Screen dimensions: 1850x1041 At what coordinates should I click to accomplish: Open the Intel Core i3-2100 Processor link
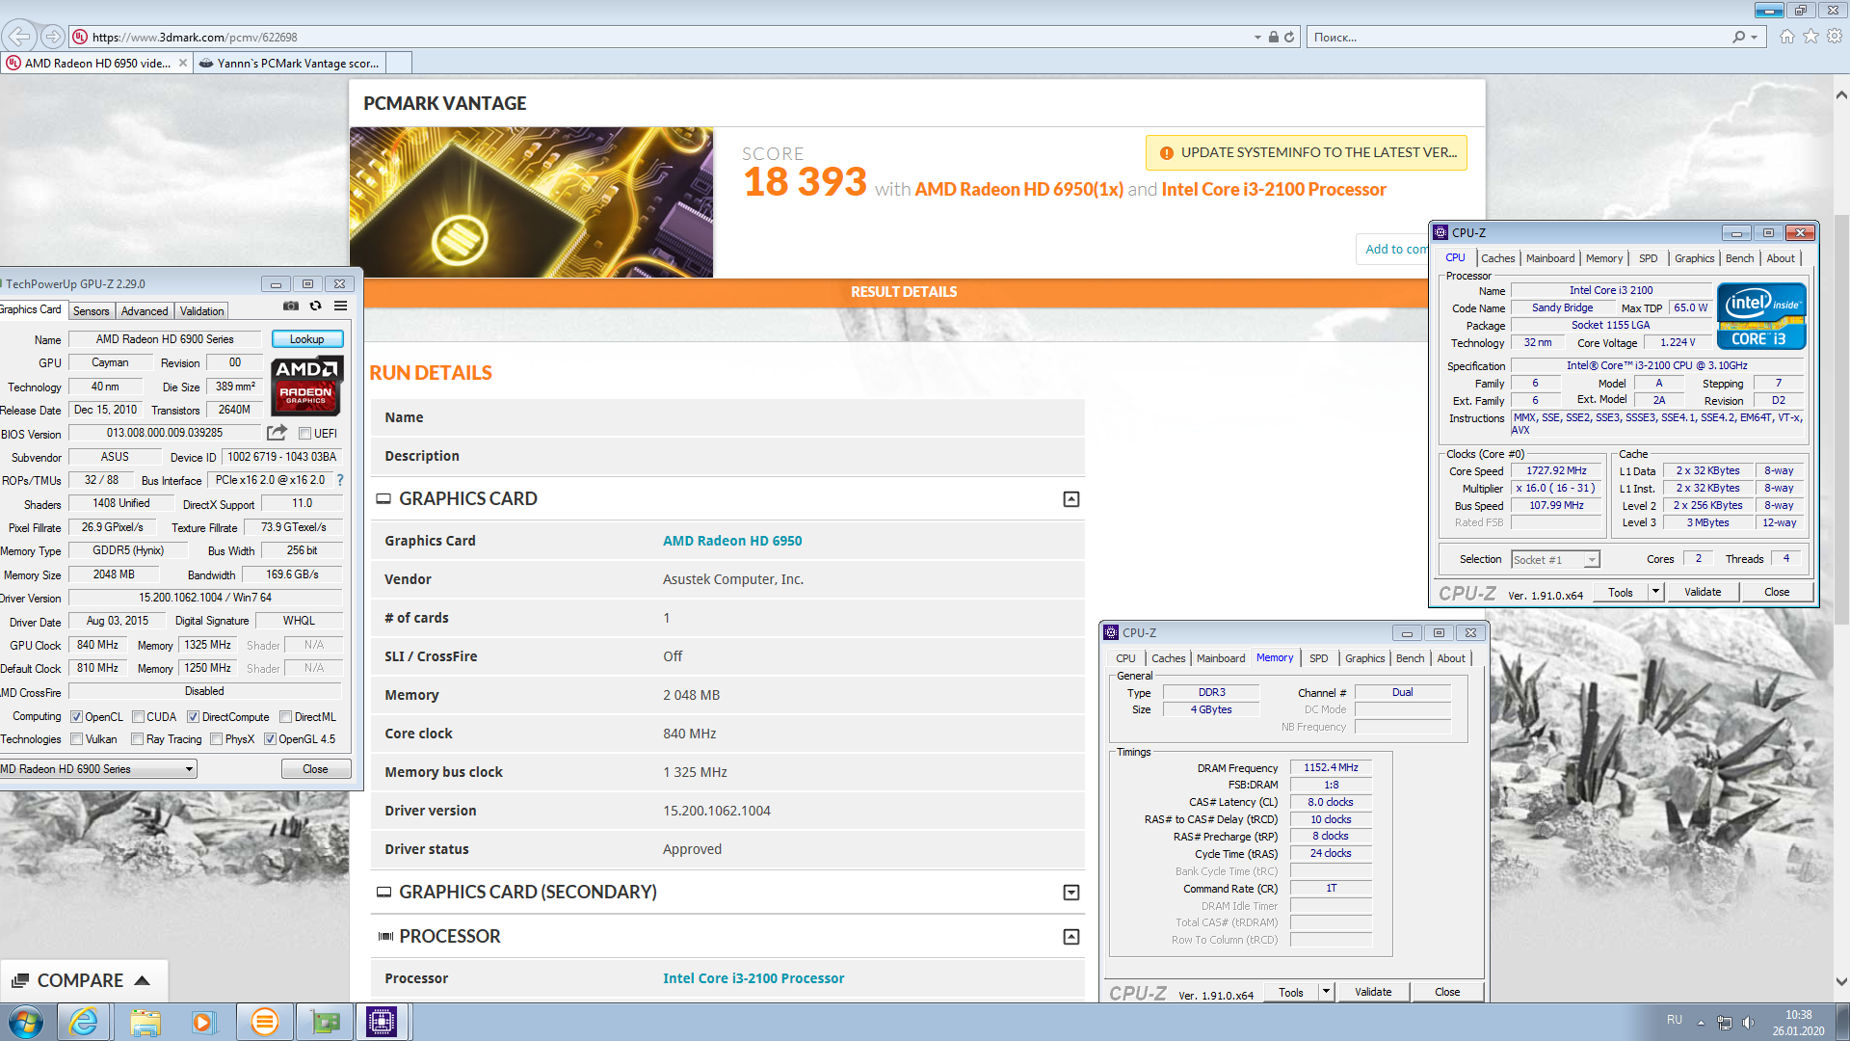(753, 978)
